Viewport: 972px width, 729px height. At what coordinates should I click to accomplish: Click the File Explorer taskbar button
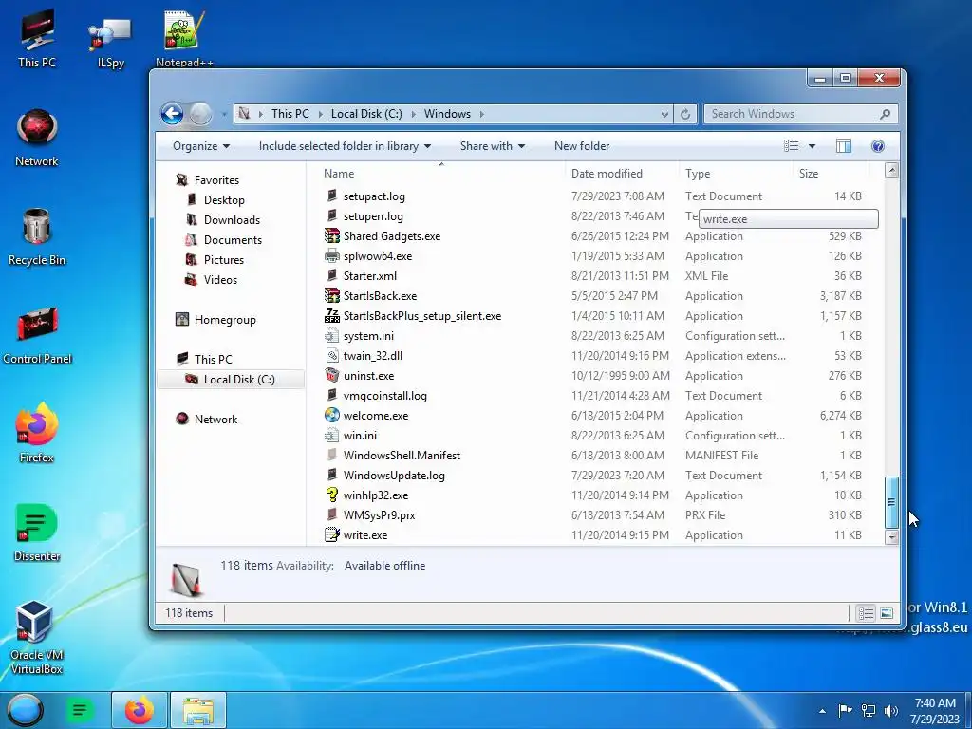[198, 710]
